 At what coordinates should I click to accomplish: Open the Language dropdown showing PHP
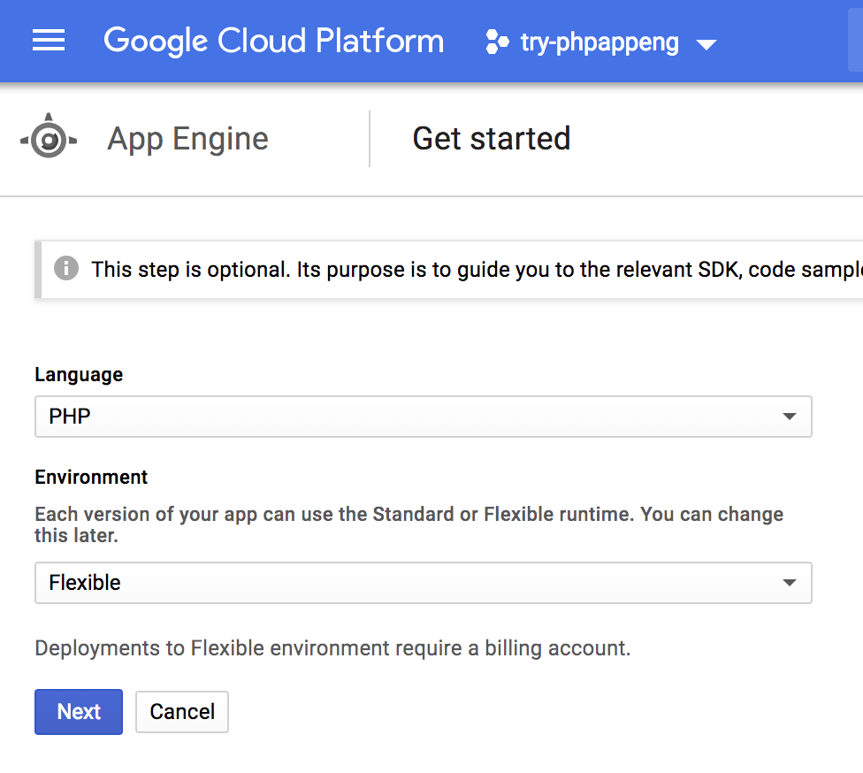click(423, 417)
